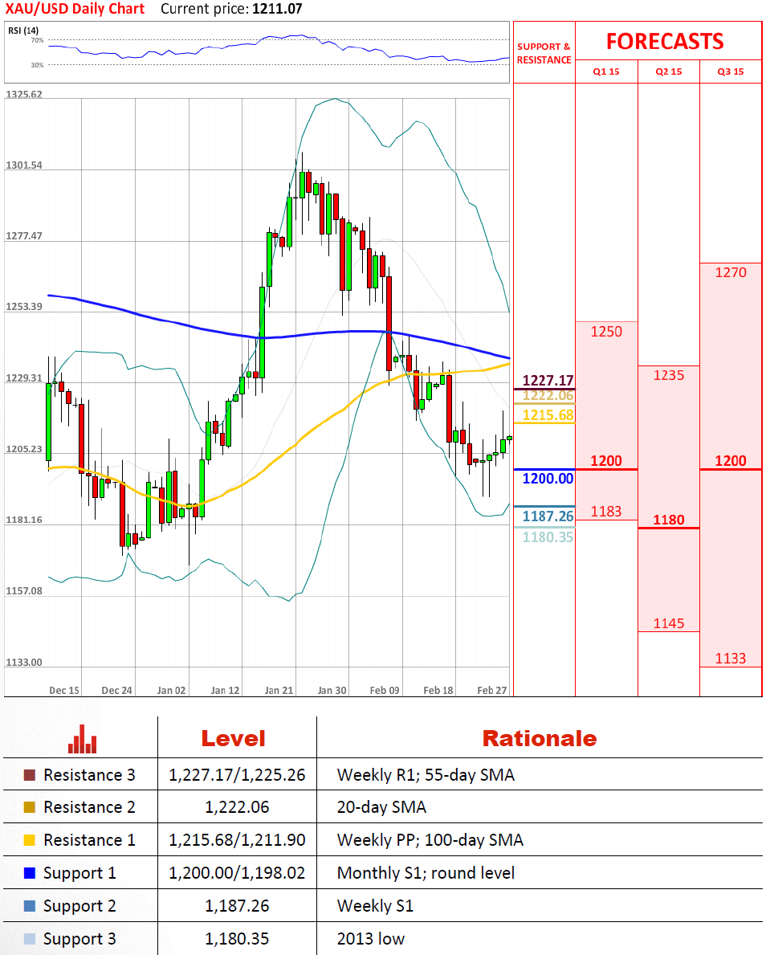The width and height of the screenshot is (766, 955).
Task: Click the 1205.23 price axis label
Action: coord(24,449)
